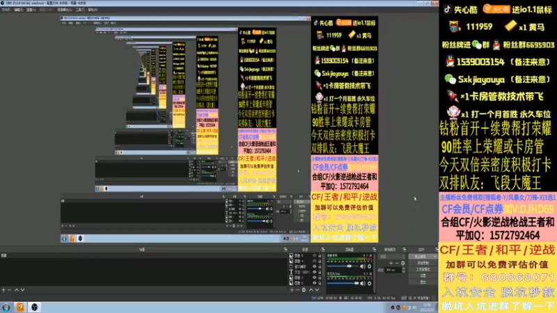Toggle the lock on 文本 (GDI+) source

pos(320,272)
